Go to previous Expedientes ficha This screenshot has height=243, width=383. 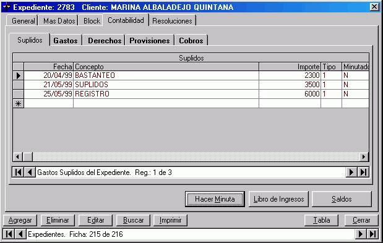pyautogui.click(x=20, y=234)
